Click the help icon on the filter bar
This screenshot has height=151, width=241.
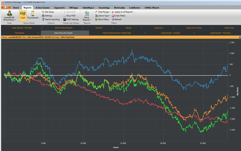click(240, 37)
